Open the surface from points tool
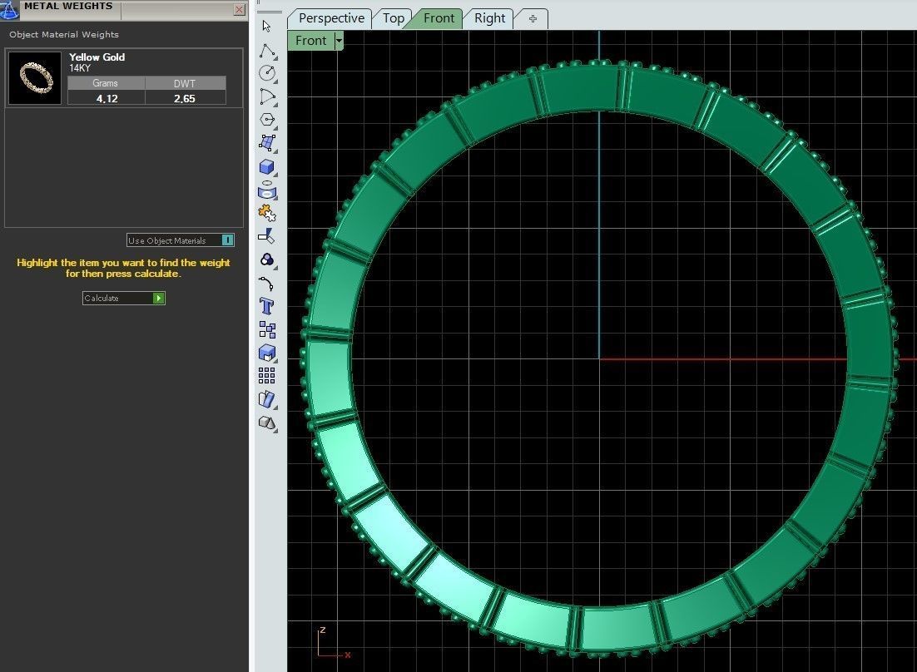 [x=267, y=143]
